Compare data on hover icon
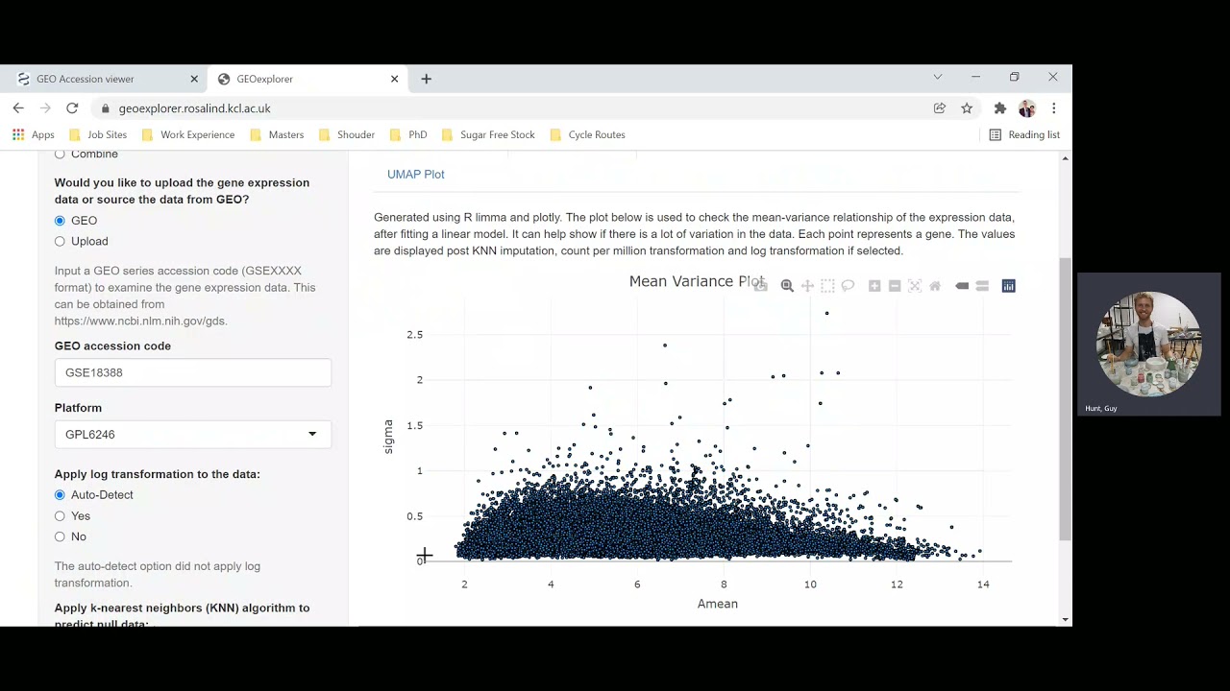 tap(982, 286)
